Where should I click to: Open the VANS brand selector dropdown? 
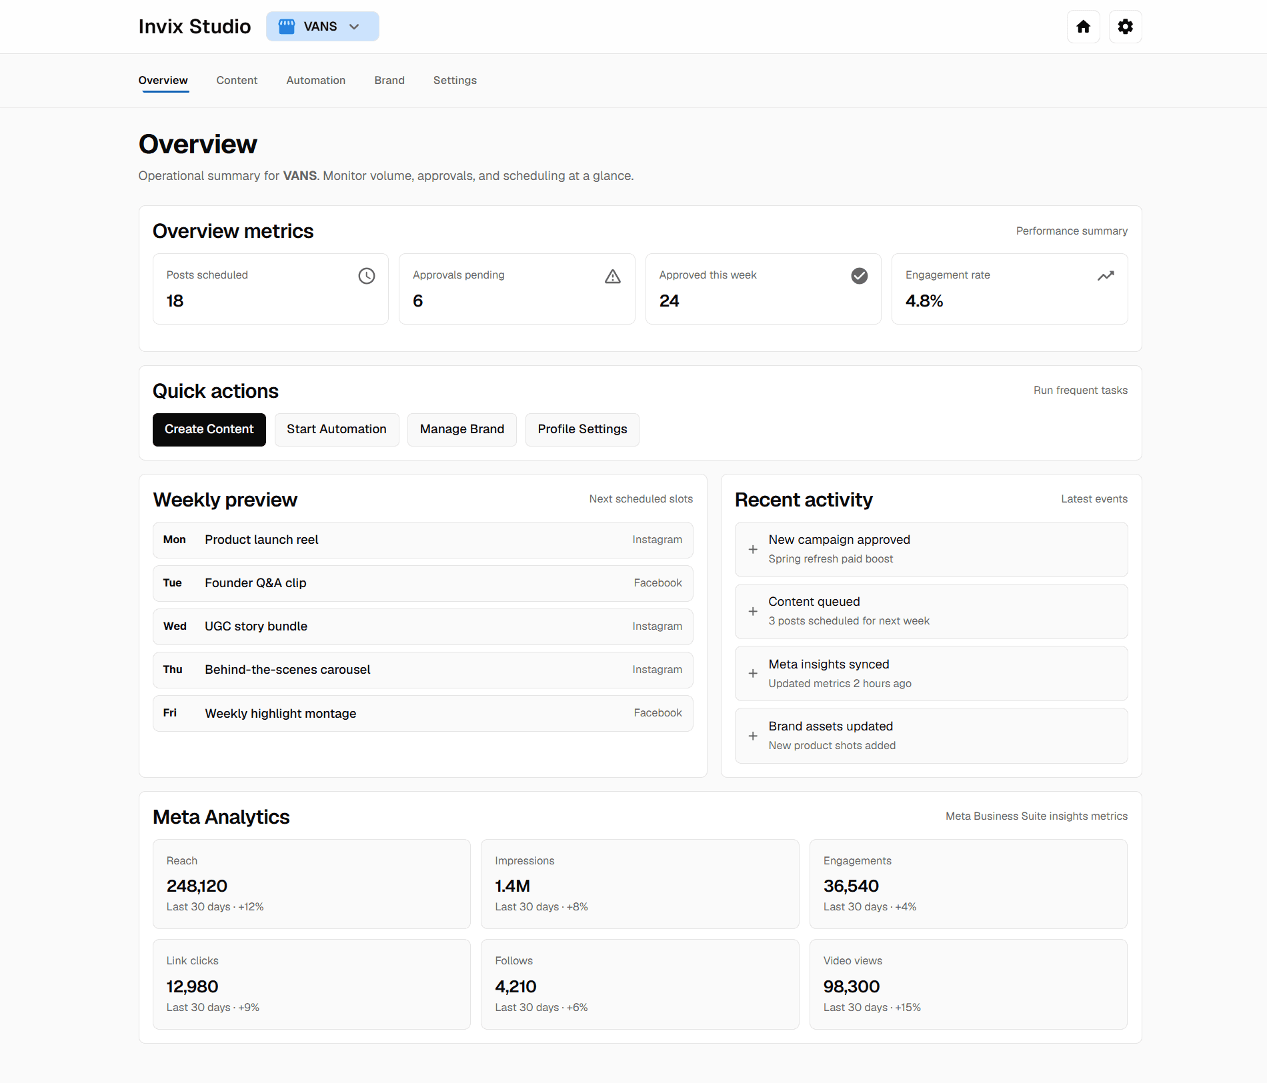tap(323, 27)
